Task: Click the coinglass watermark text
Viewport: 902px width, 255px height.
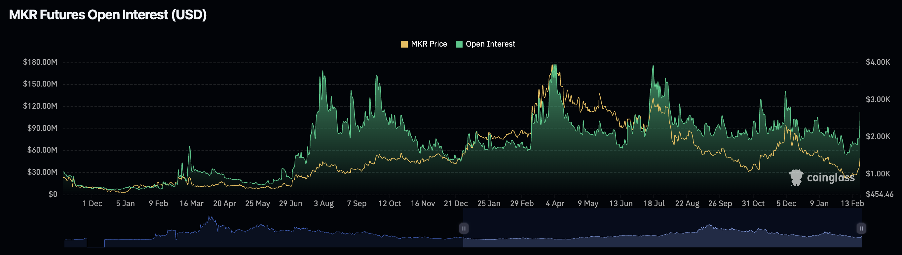Action: (830, 178)
